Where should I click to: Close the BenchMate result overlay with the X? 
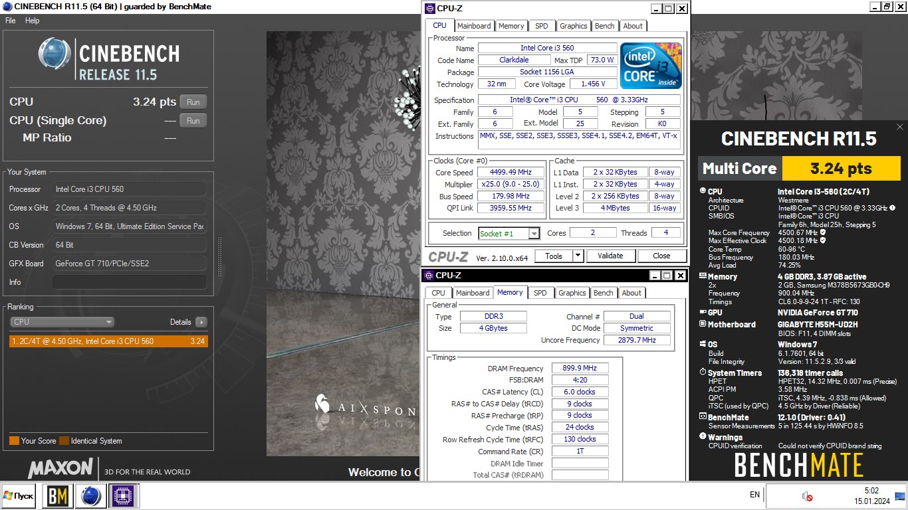coord(900,127)
